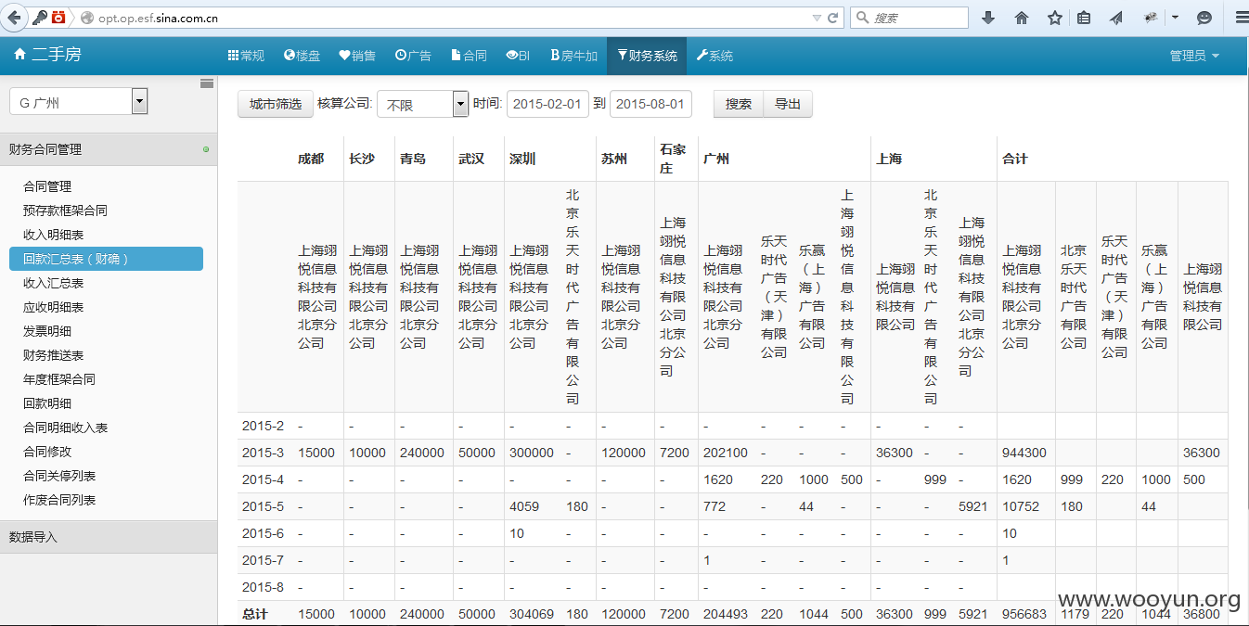Click the 2015-3 row label

(264, 453)
